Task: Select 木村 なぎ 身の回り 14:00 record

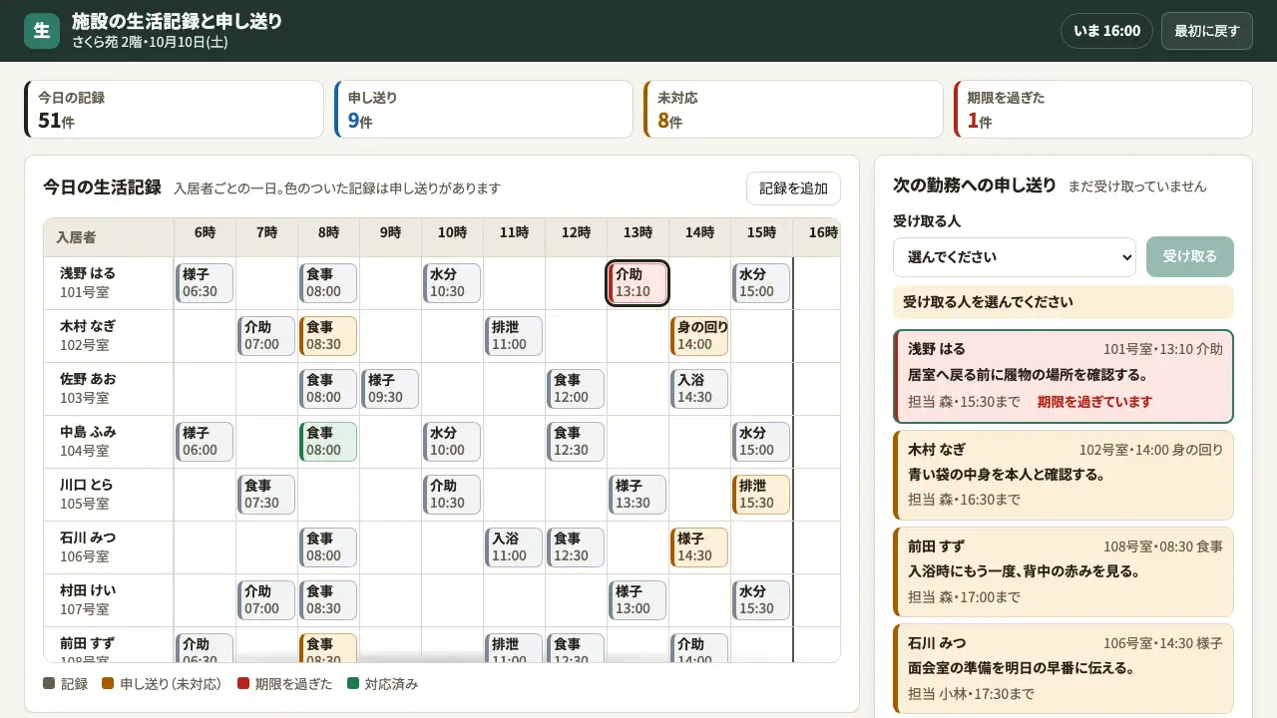Action: click(699, 336)
